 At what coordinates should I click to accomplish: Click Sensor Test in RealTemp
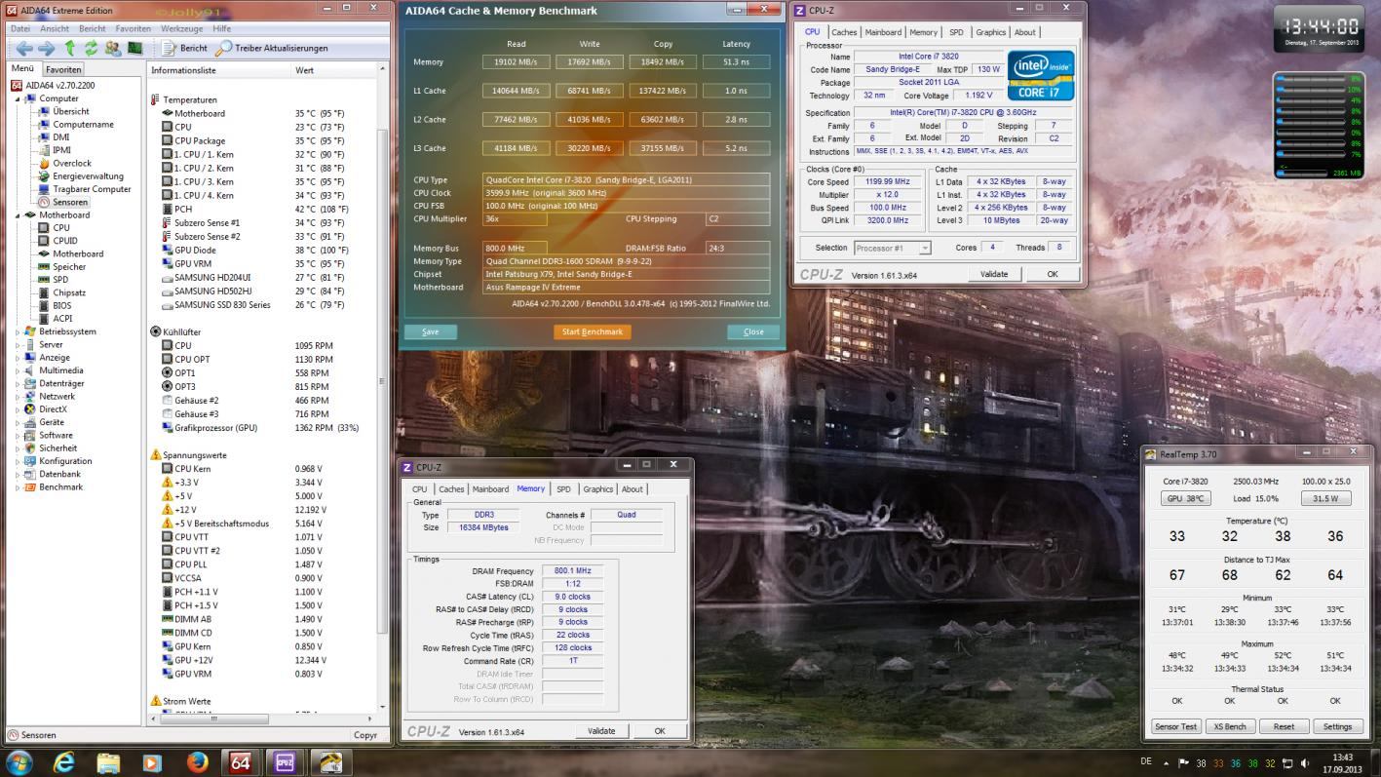pyautogui.click(x=1175, y=726)
